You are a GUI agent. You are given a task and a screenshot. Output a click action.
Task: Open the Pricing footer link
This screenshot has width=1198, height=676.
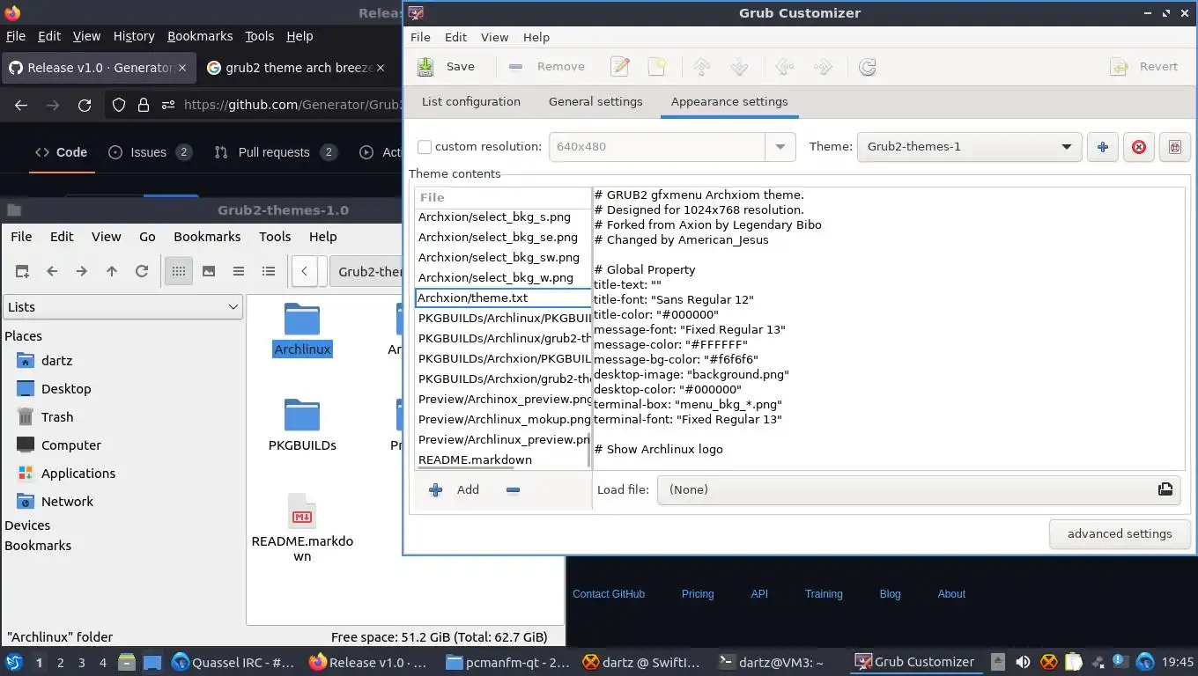click(698, 594)
